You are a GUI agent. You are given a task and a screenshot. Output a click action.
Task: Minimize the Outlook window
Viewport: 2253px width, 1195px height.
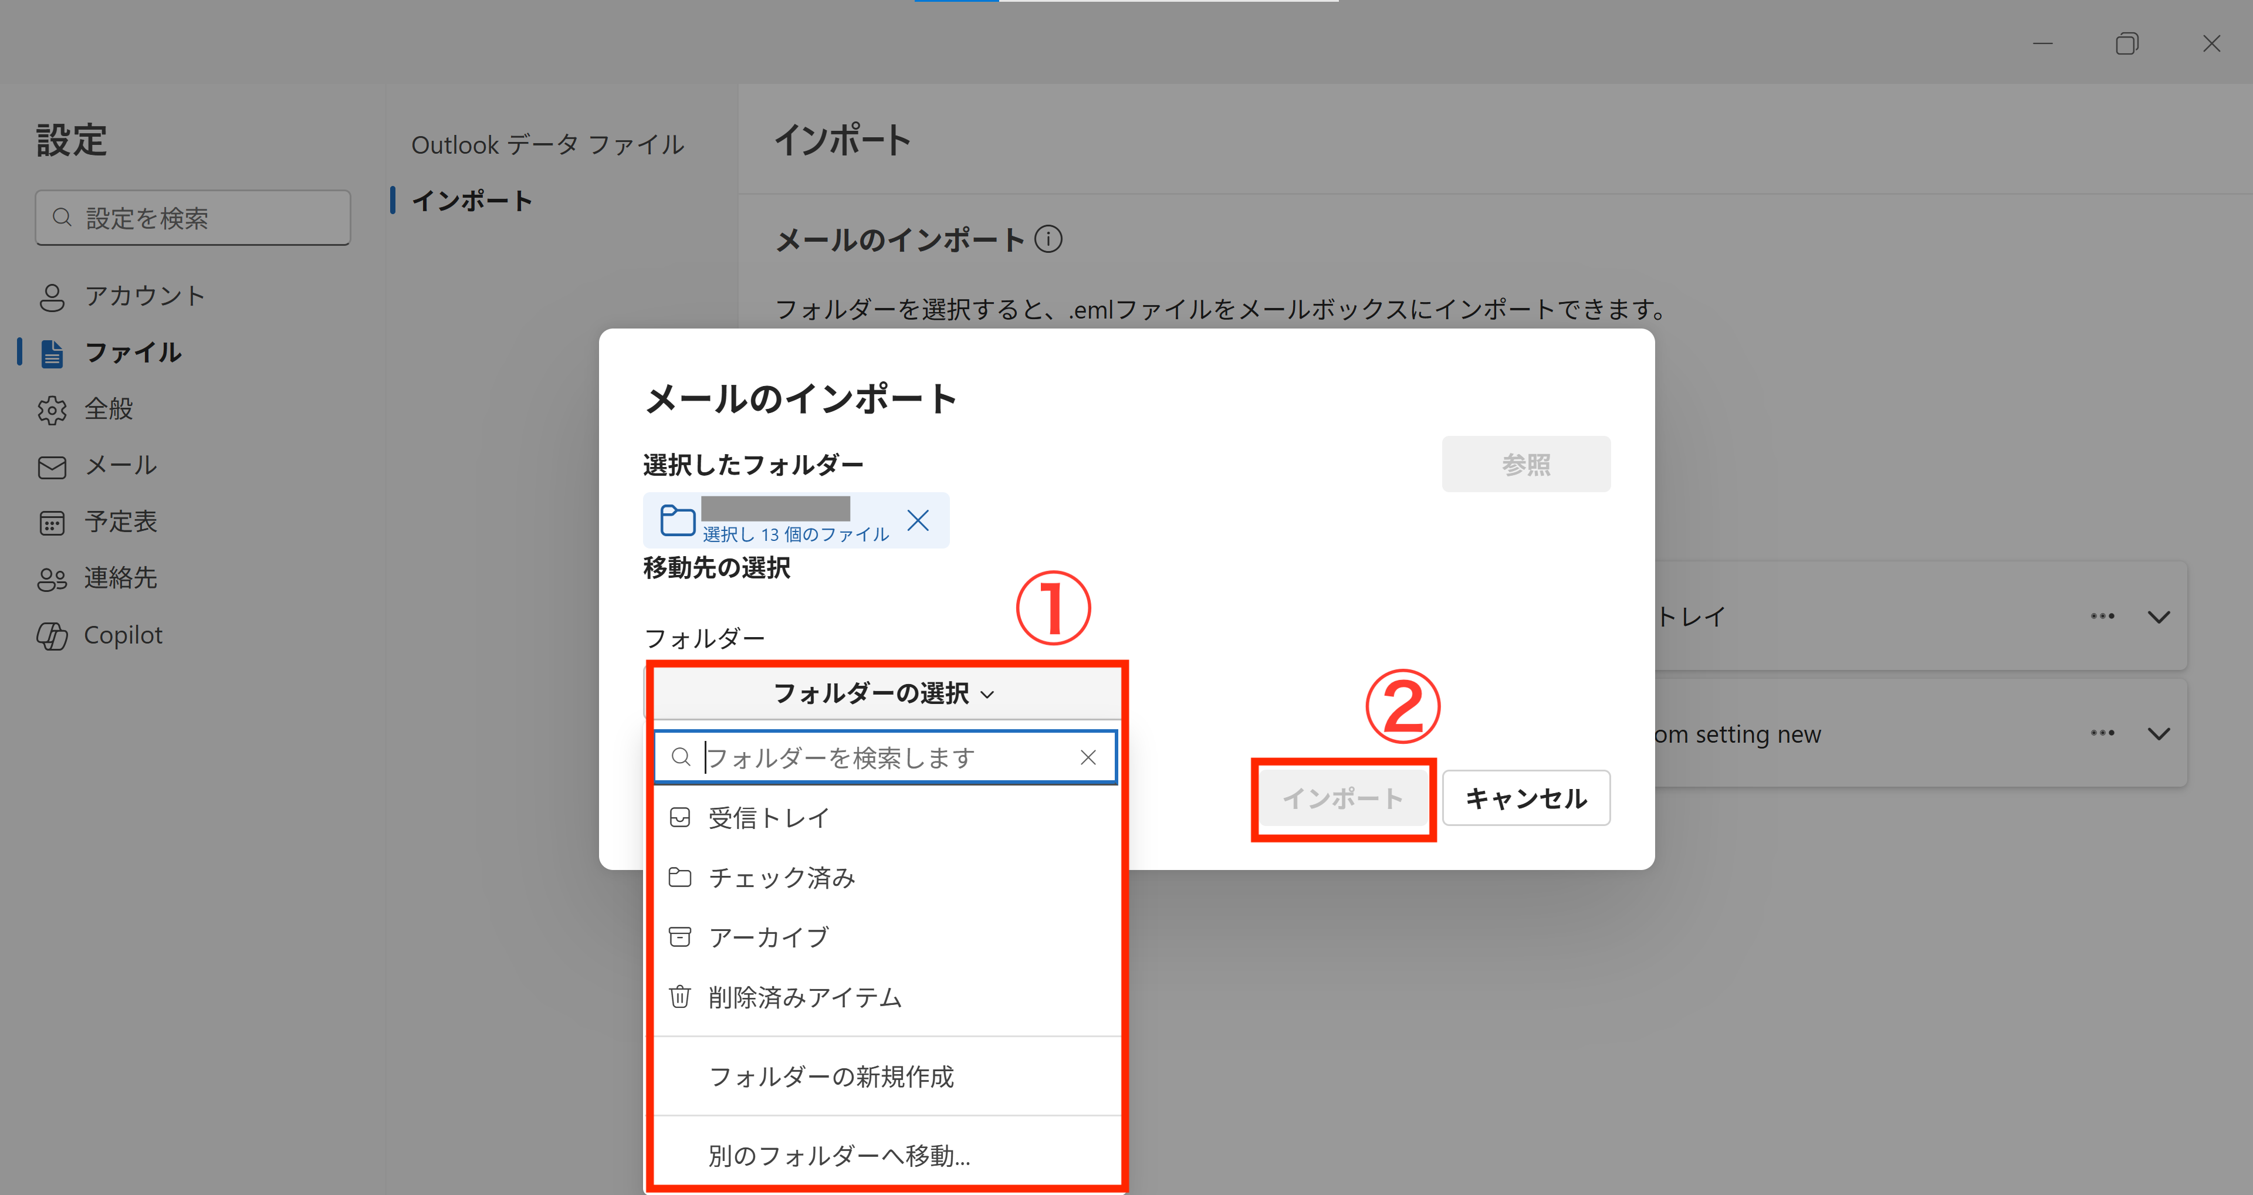coord(2042,43)
